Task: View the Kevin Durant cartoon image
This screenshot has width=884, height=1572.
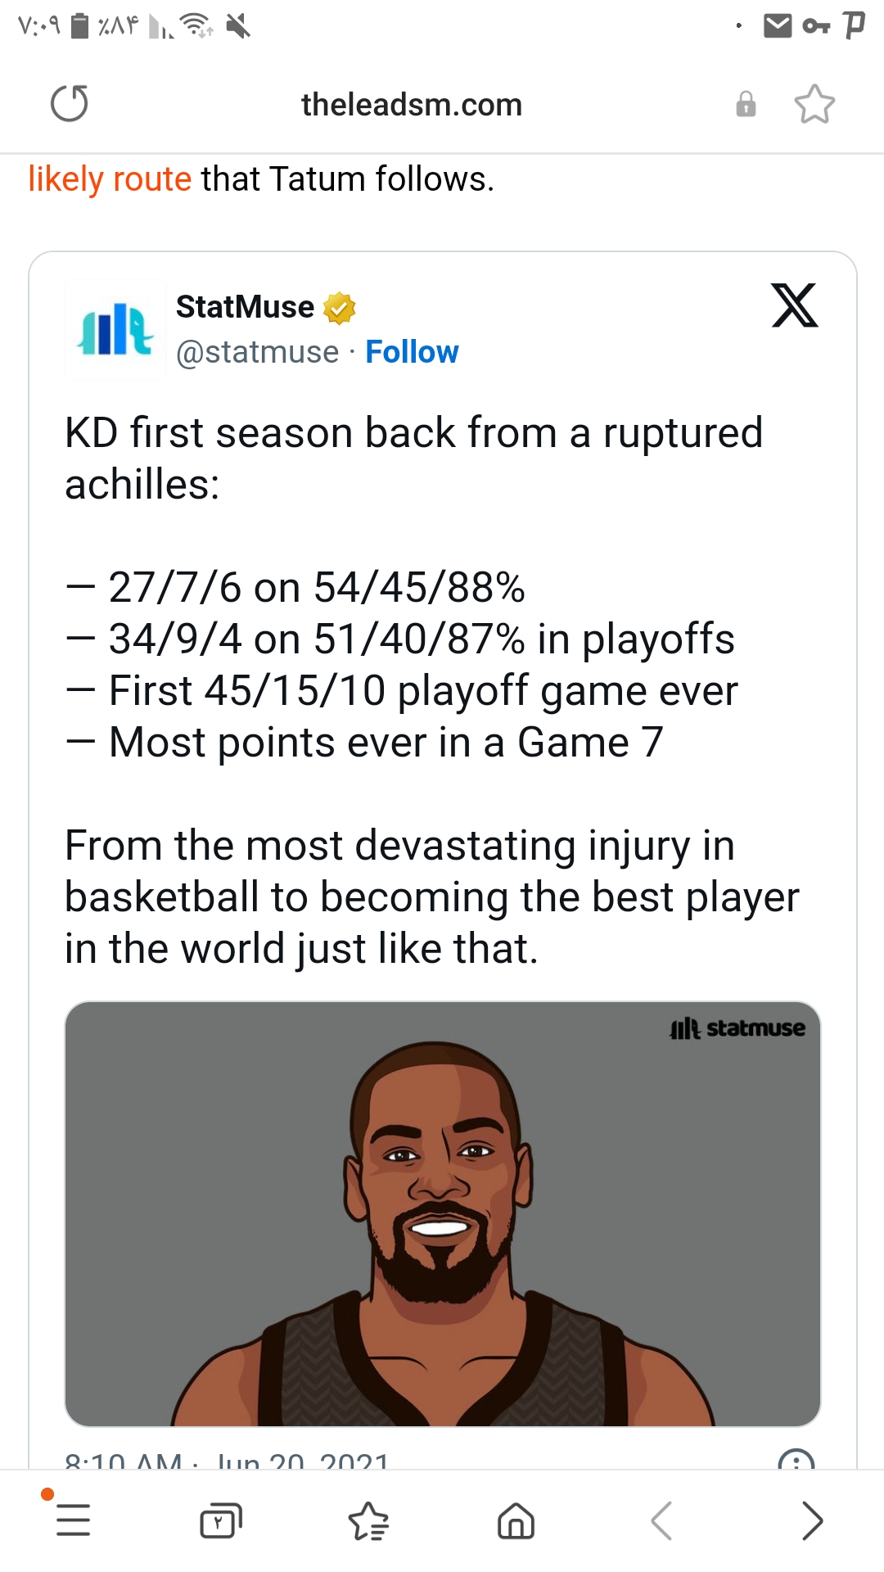Action: point(443,1213)
